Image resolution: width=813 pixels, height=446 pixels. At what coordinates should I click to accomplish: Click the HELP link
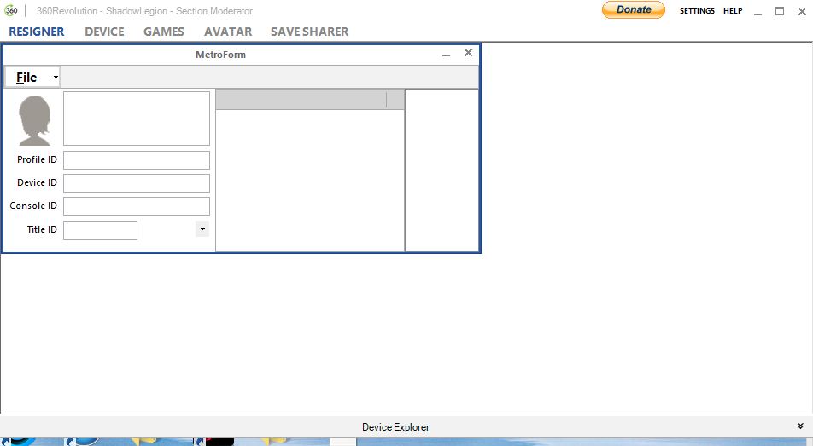coord(733,11)
